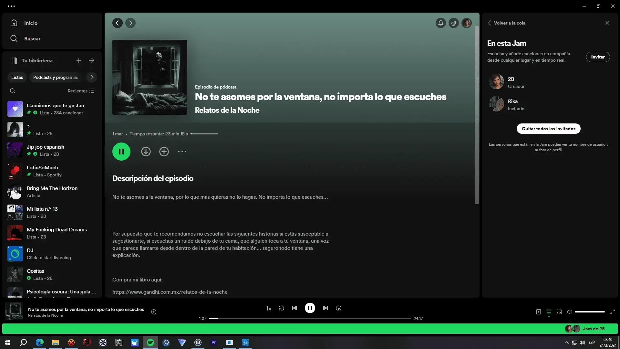This screenshot has height=349, width=620.
Task: Expand Tu biblioteca with arrow icon
Action: point(92,60)
